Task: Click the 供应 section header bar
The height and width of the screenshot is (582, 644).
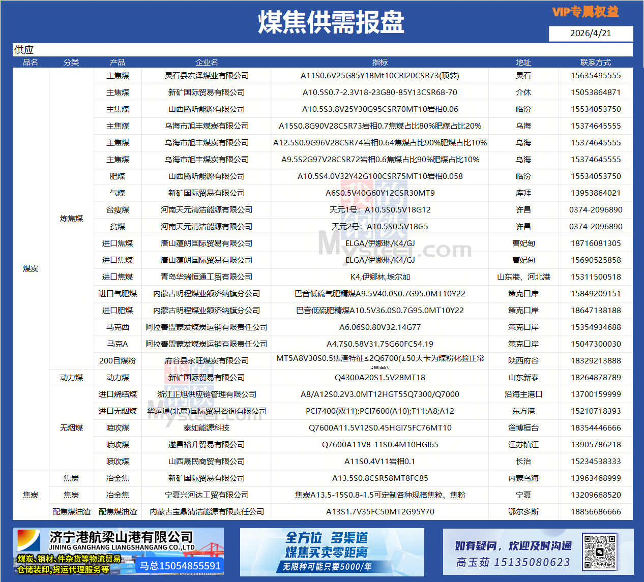Action: 323,50
